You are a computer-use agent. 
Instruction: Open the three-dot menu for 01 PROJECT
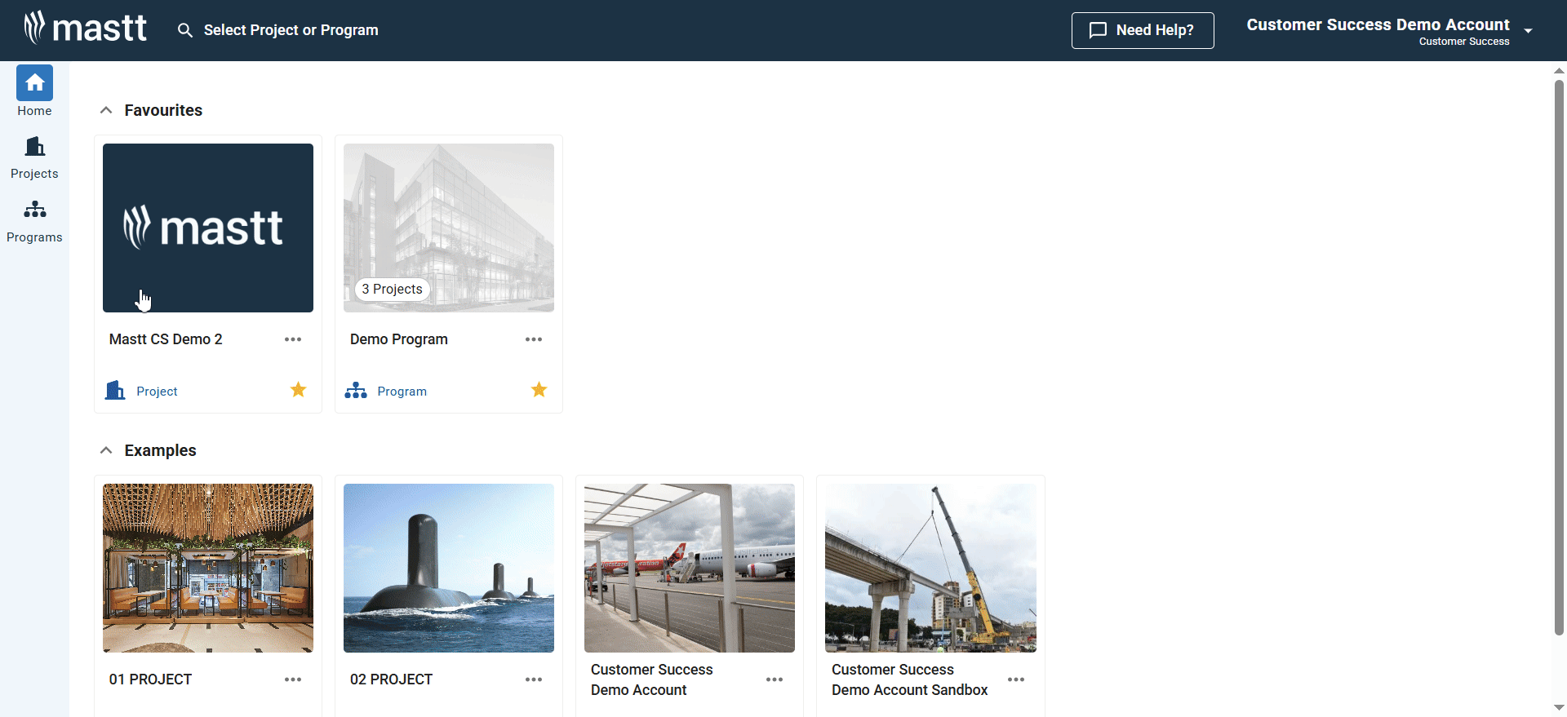(x=293, y=679)
